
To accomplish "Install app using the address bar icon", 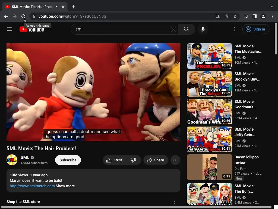I will (x=217, y=16).
